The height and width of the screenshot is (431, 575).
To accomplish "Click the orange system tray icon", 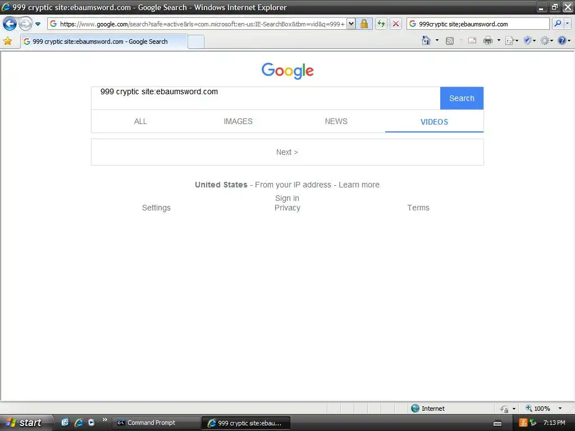I will [523, 423].
